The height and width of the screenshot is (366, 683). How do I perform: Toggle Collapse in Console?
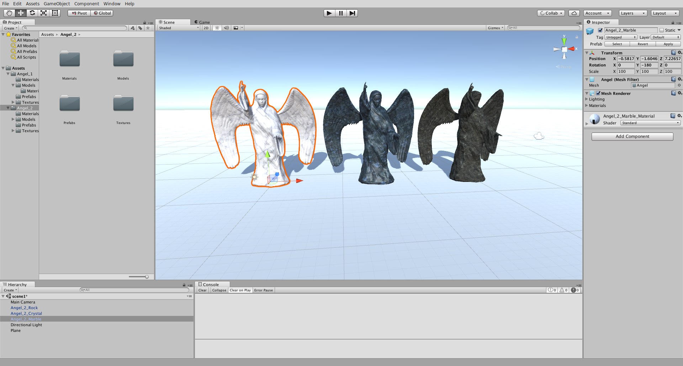click(219, 290)
